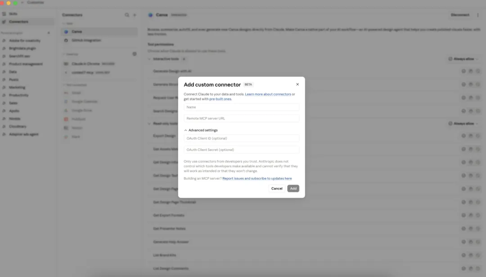Close the Add custom connector dialog
This screenshot has height=277, width=486.
point(297,84)
